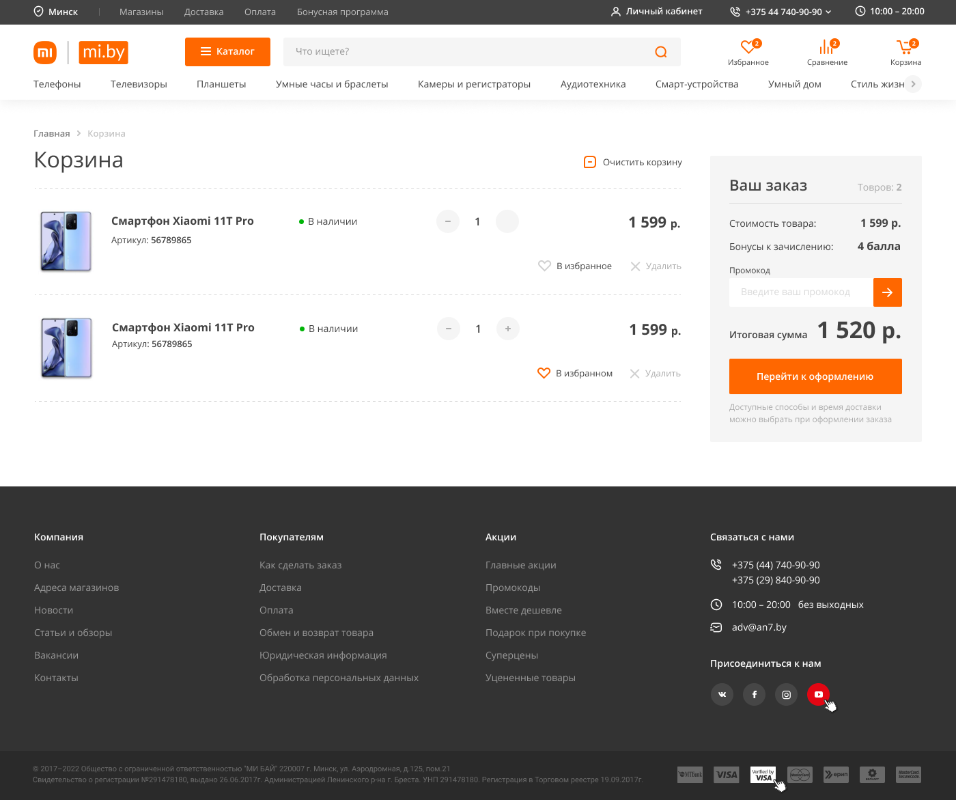Open the Favorites heart icon in header

[x=748, y=47]
